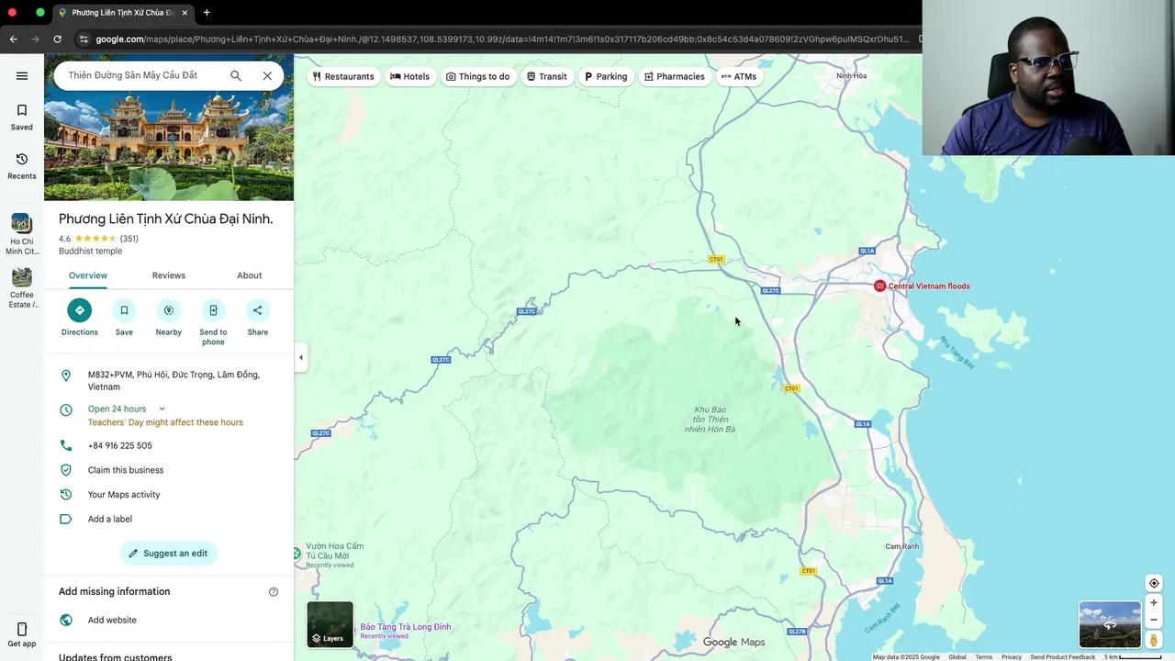1175x661 pixels.
Task: Click Bảo Tàng Trà Long Đỉnh map label
Action: (406, 627)
